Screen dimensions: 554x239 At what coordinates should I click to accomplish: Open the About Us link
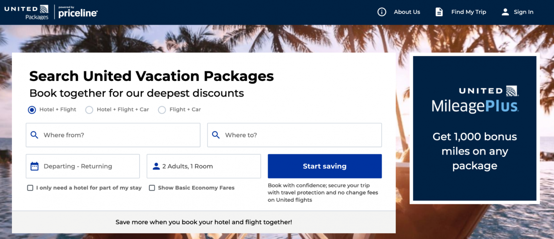click(407, 12)
